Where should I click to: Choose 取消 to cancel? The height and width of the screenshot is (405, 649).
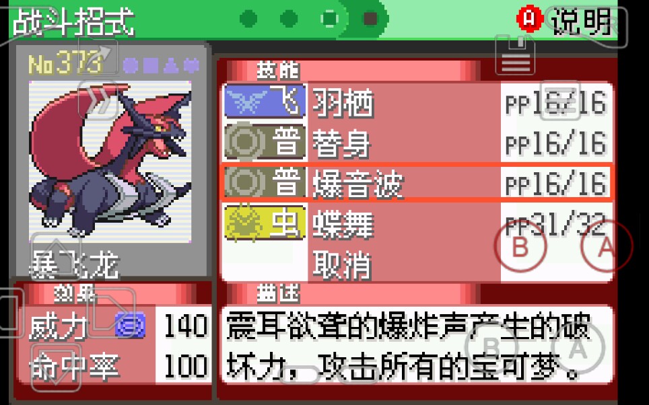342,264
